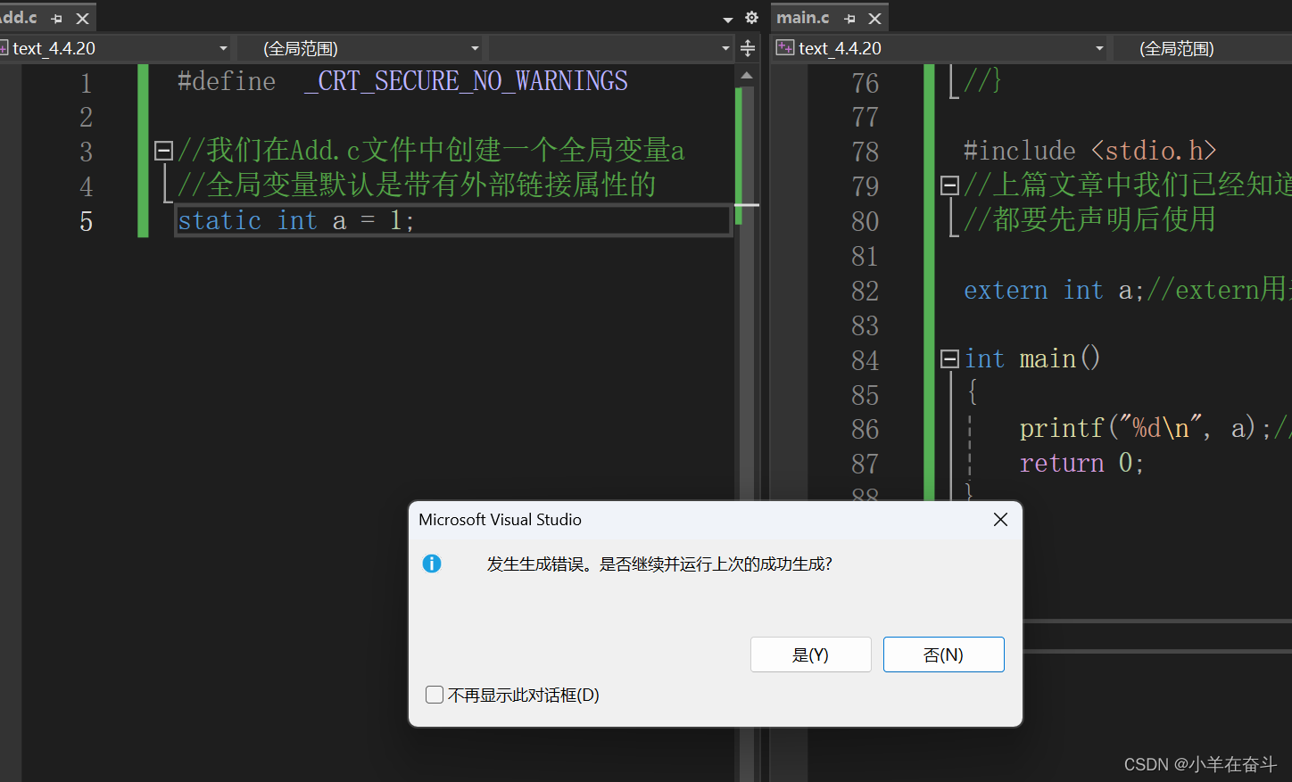Click the open-files dropdown arrow near the gear
The width and height of the screenshot is (1292, 782).
[x=726, y=17]
